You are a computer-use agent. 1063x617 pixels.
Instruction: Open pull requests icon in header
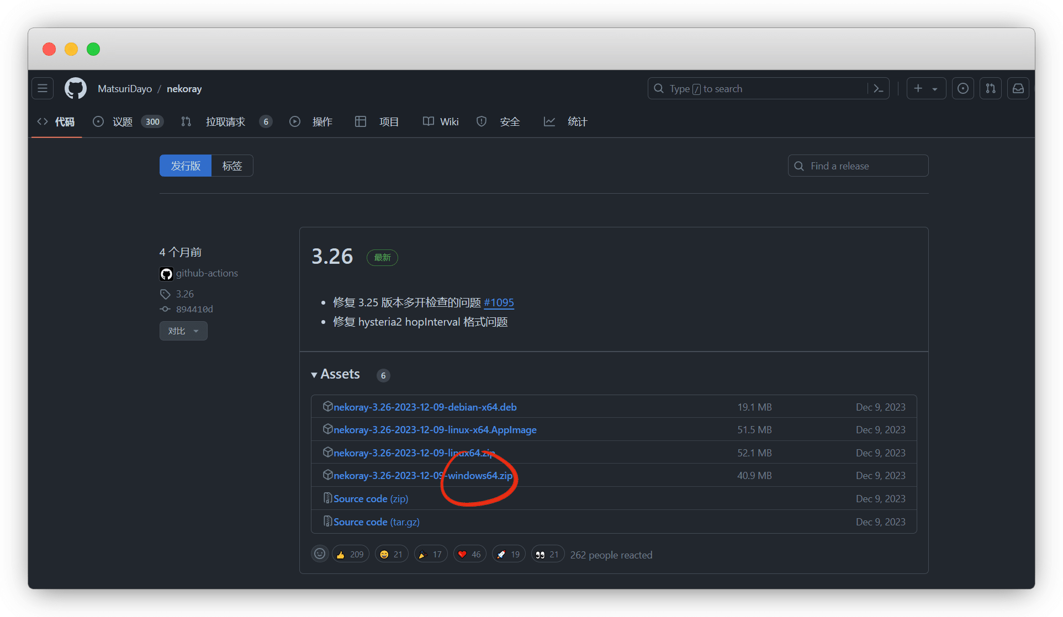[x=990, y=88]
